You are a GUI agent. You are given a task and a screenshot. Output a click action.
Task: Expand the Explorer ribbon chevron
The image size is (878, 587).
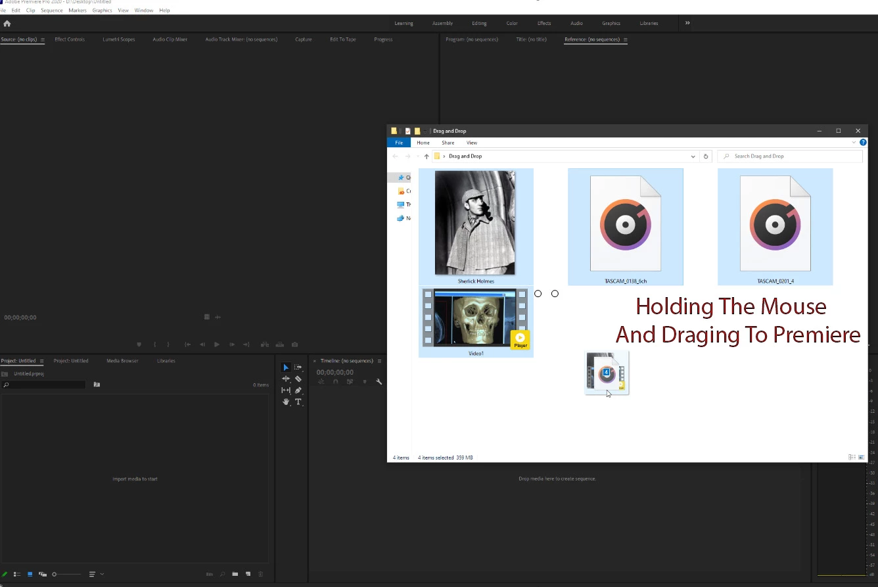[x=854, y=143]
